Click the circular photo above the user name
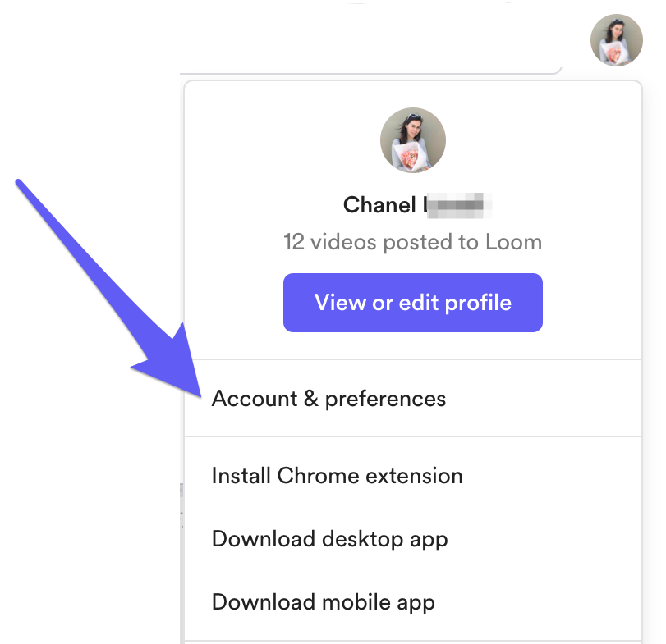Screen dimensions: 666x644 [x=412, y=140]
